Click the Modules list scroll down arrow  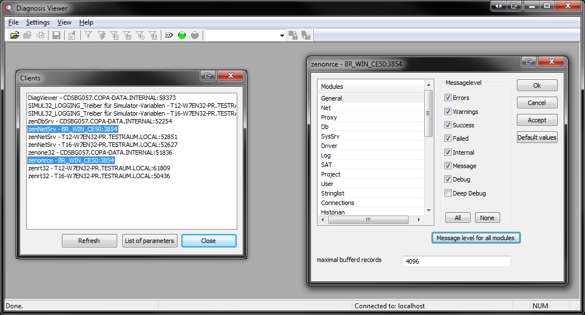(429, 211)
